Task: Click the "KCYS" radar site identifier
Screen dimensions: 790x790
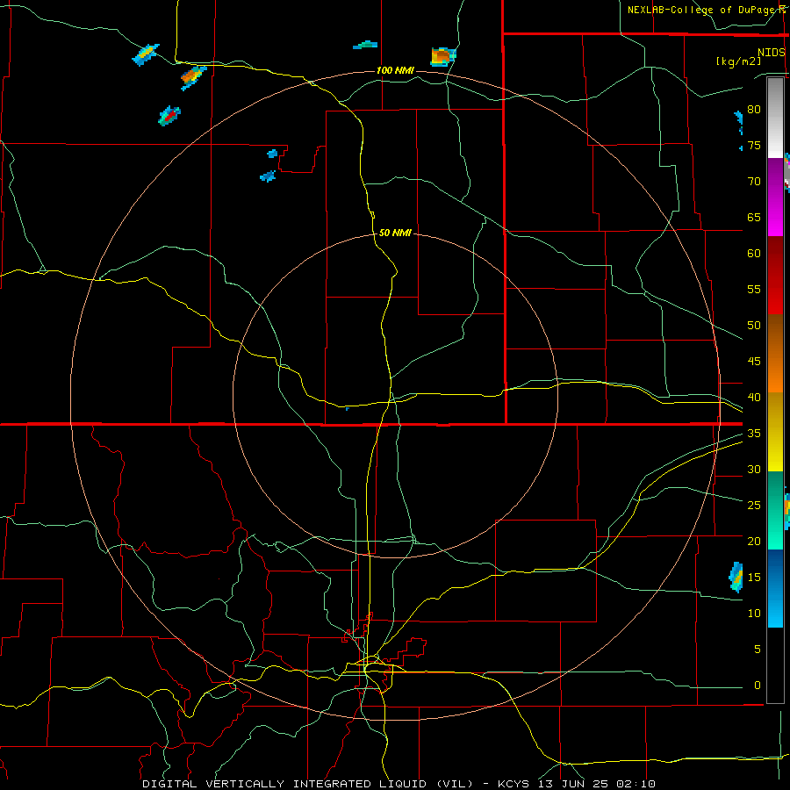Action: coord(513,784)
